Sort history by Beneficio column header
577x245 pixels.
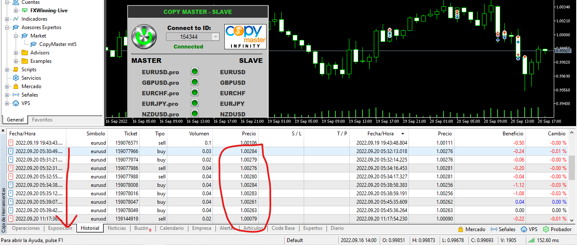click(x=489, y=133)
